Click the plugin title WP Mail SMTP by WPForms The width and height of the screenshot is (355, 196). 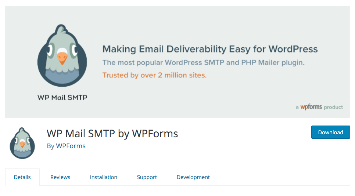112,134
